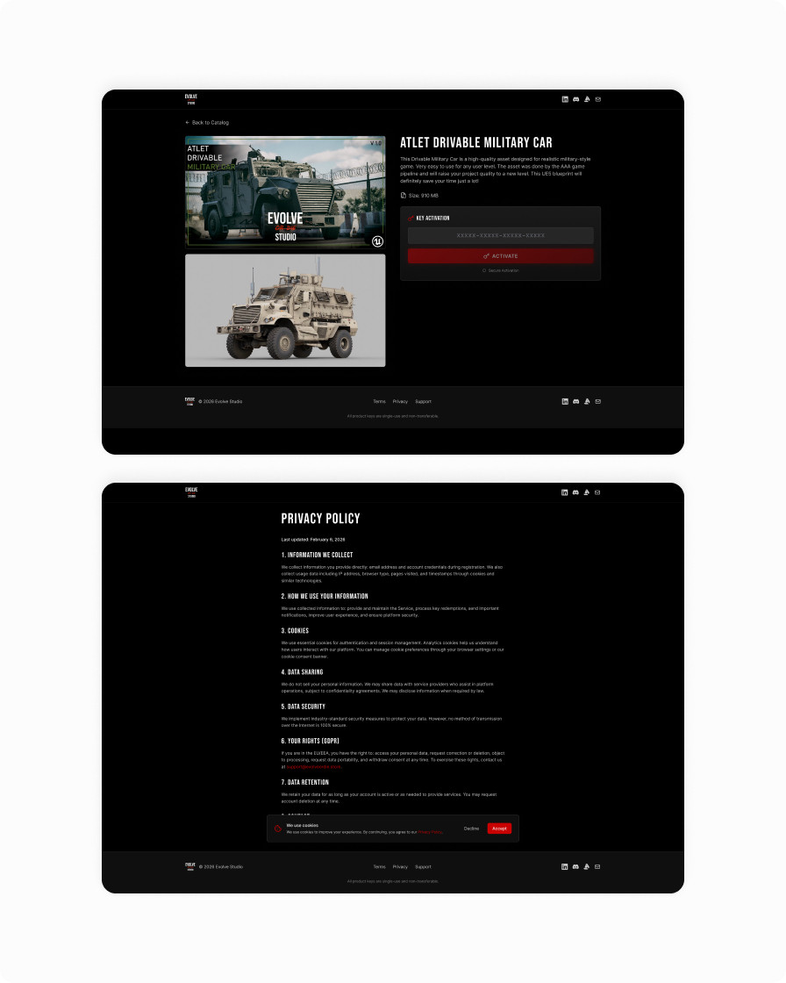Image resolution: width=786 pixels, height=983 pixels.
Task: Click email envelope icon in the product page's top header
Action: pyautogui.click(x=597, y=99)
